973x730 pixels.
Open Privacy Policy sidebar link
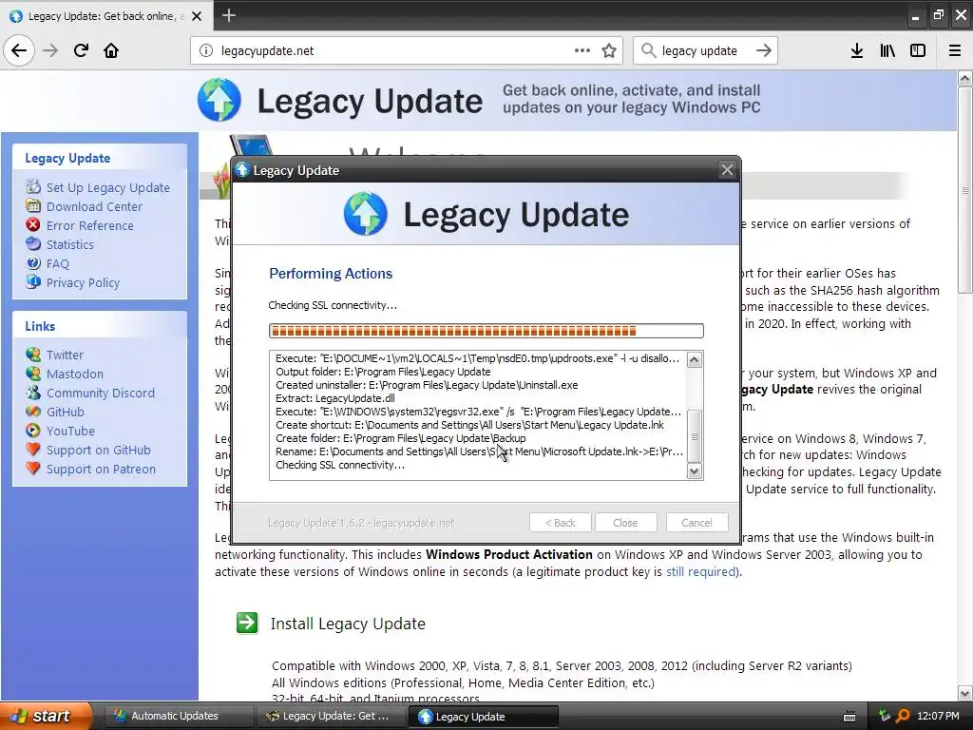[84, 283]
